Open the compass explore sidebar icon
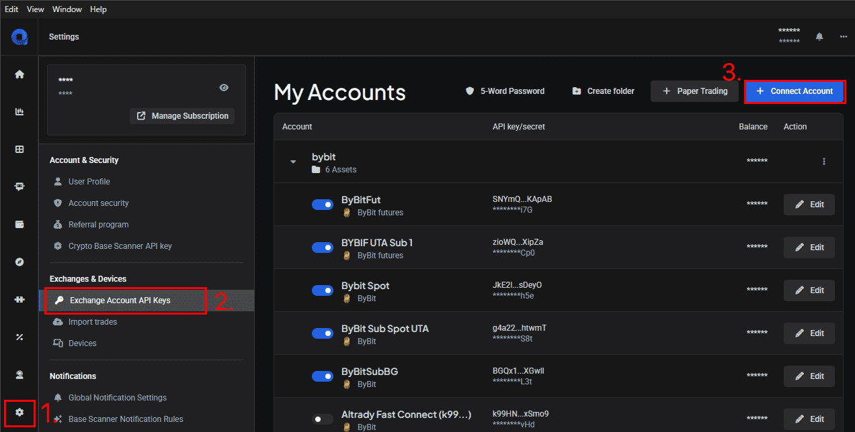This screenshot has height=432, width=855. click(19, 262)
